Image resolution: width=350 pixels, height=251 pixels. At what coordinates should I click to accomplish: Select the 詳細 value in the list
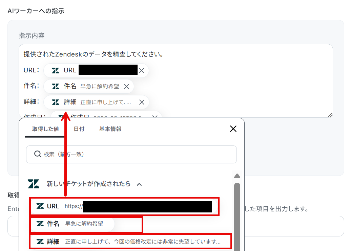[130, 242]
